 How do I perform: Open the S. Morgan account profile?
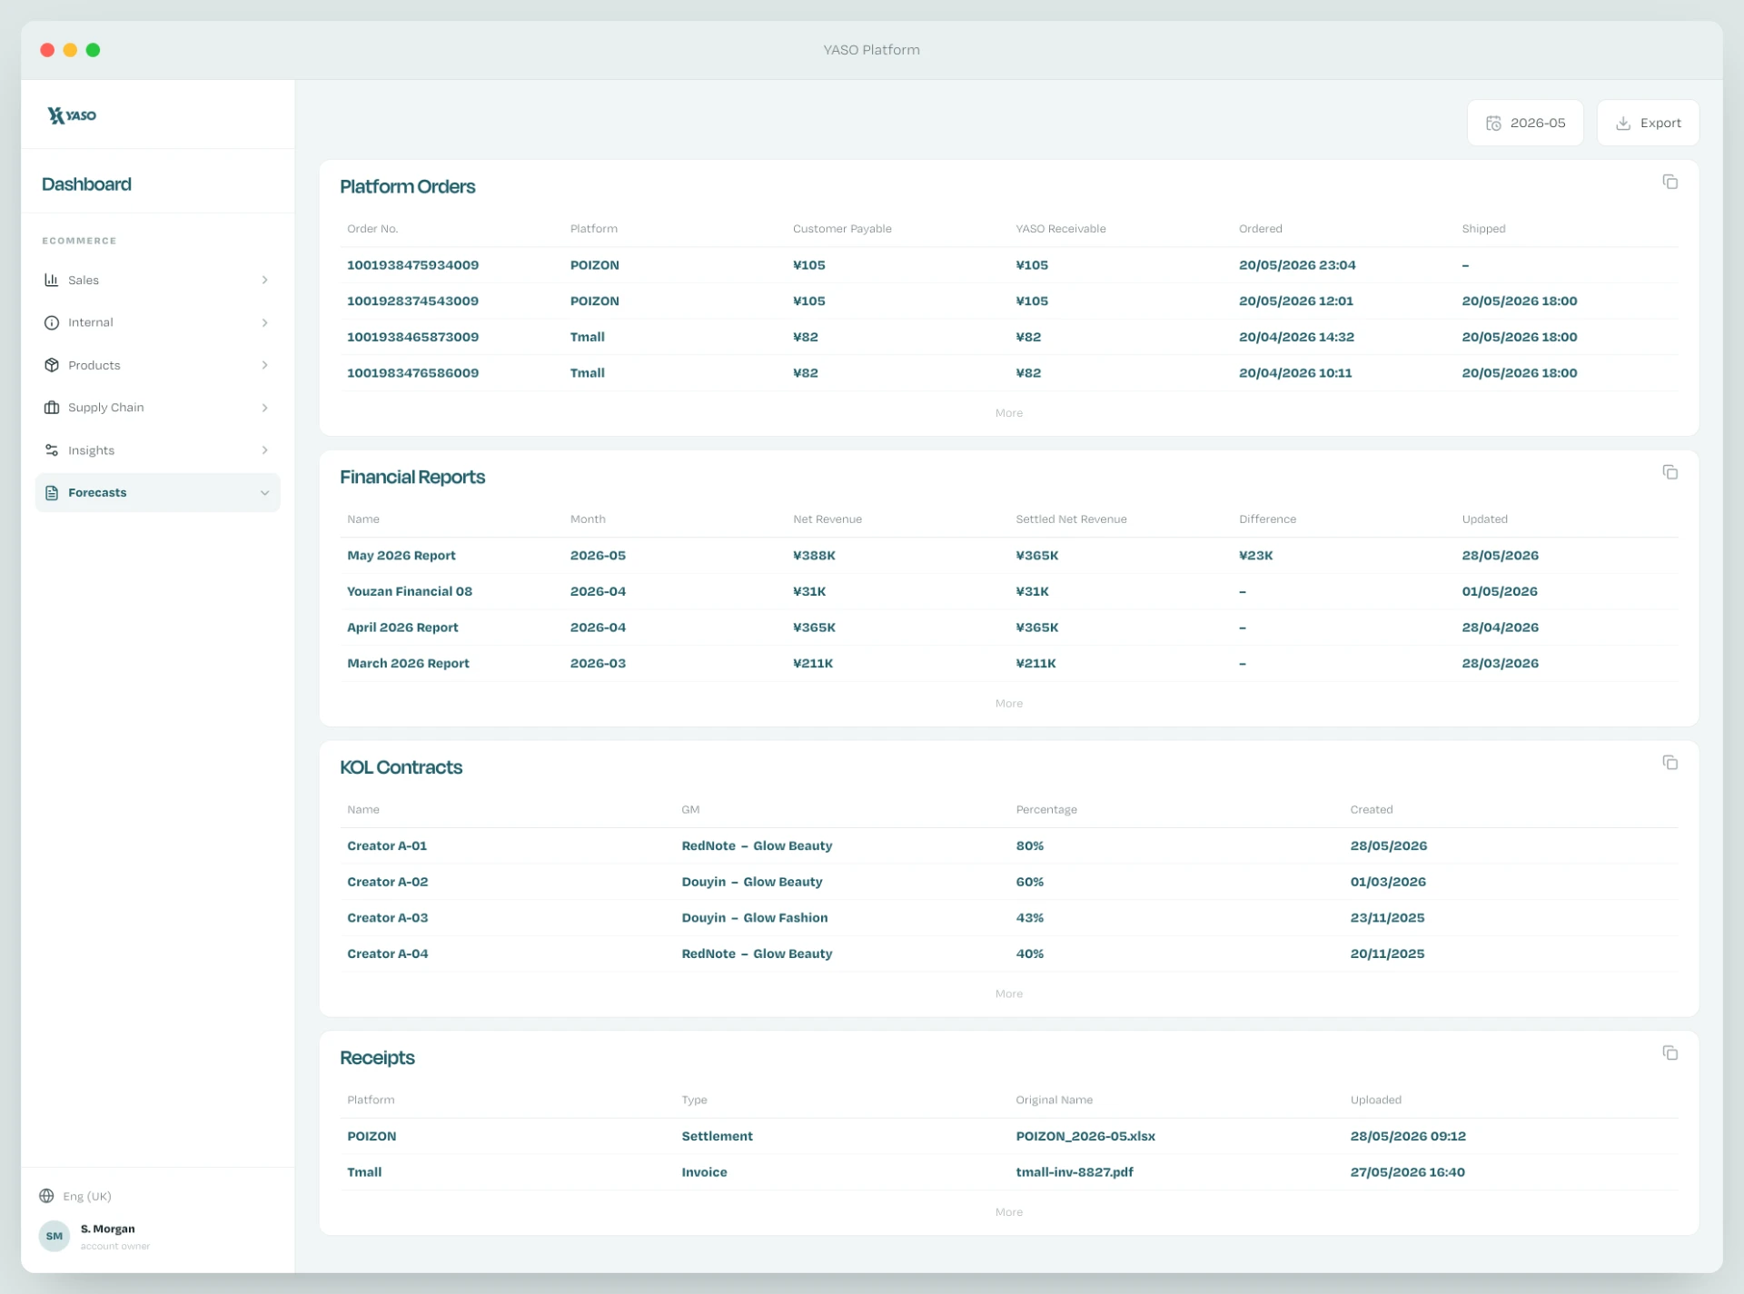click(107, 1229)
